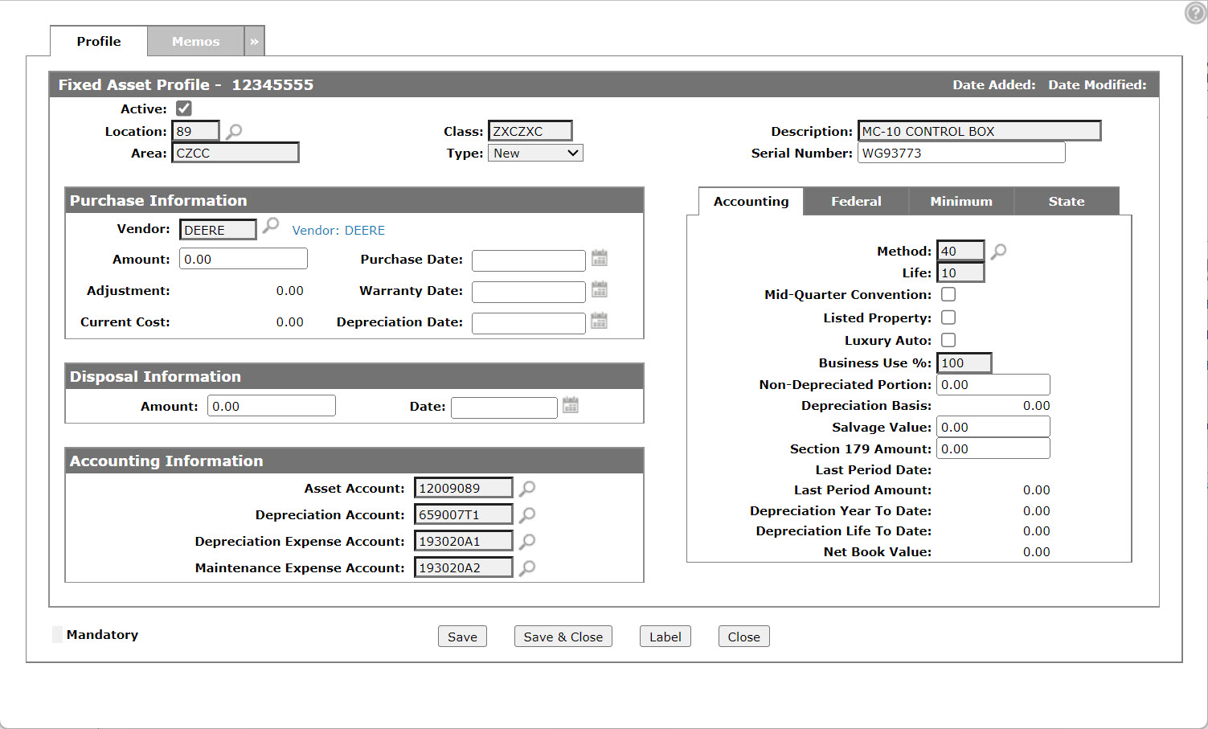Enable Listed Property checkbox
Screen dimensions: 1208x729
coord(948,317)
